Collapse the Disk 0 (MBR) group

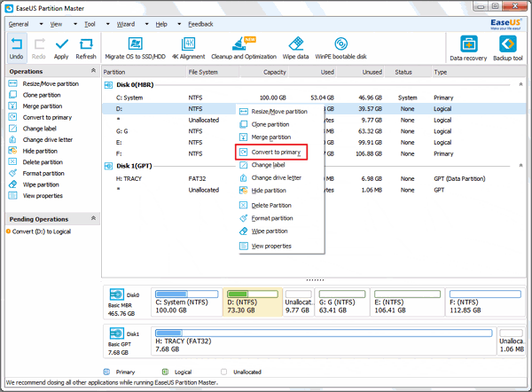point(520,84)
